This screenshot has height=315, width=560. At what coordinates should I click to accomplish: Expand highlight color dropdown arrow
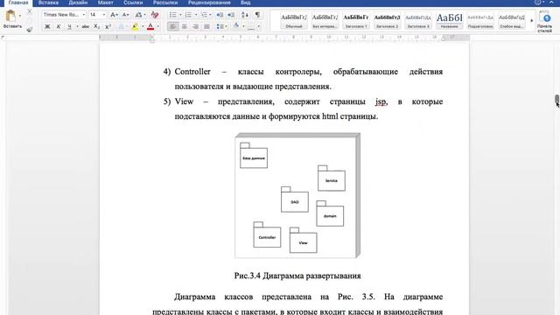click(143, 27)
